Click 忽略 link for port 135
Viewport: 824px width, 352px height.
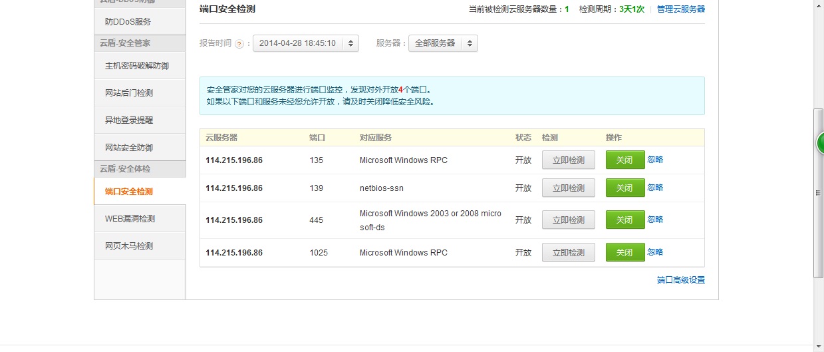pyautogui.click(x=655, y=160)
